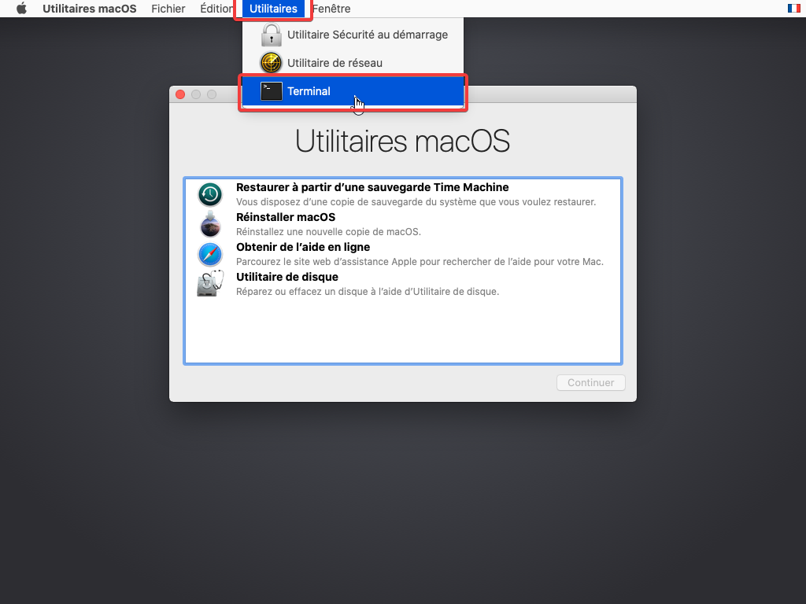The image size is (806, 604).
Task: Open the Édition menu
Action: [216, 9]
